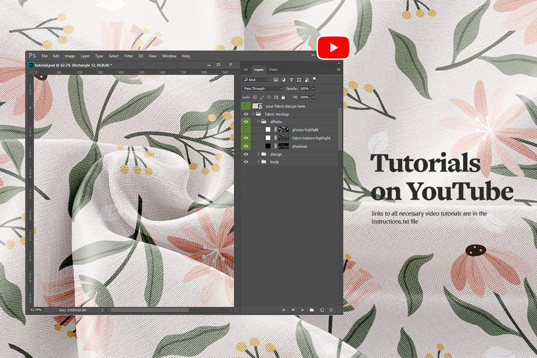Hide the effects group
Image resolution: width=537 pixels, height=358 pixels.
[246, 122]
